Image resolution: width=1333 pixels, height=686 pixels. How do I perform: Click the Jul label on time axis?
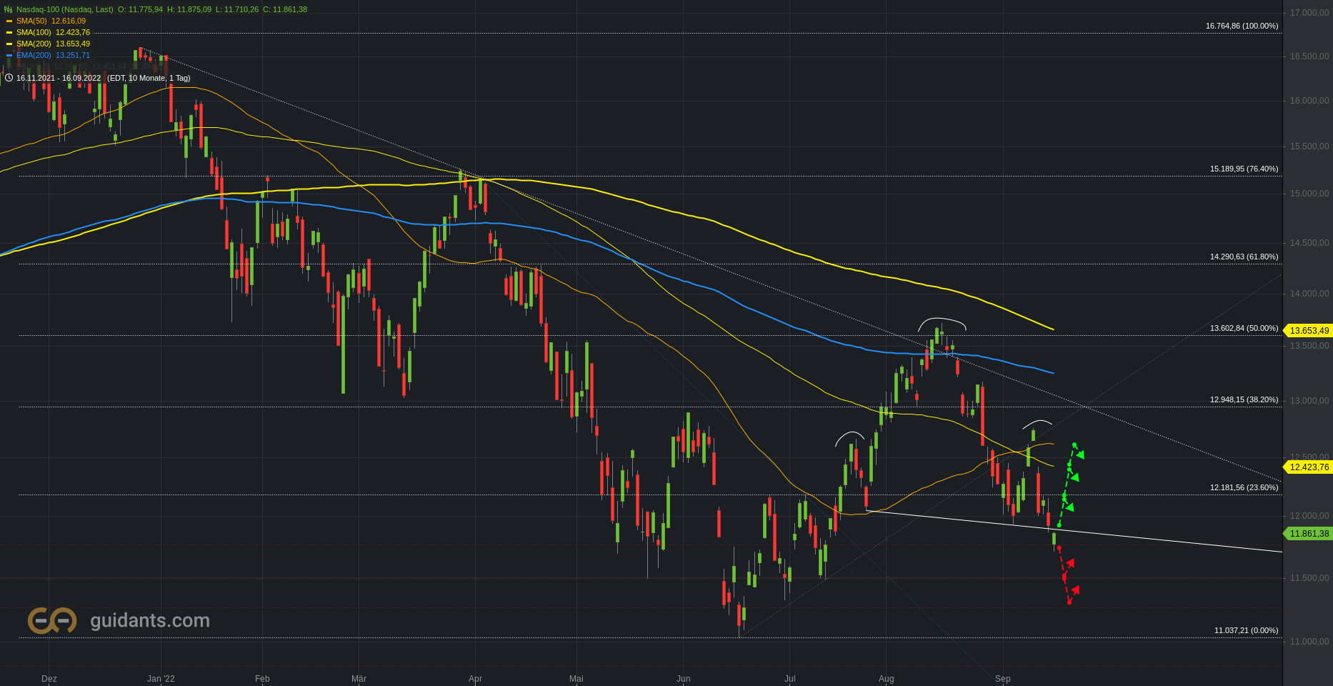click(x=790, y=679)
